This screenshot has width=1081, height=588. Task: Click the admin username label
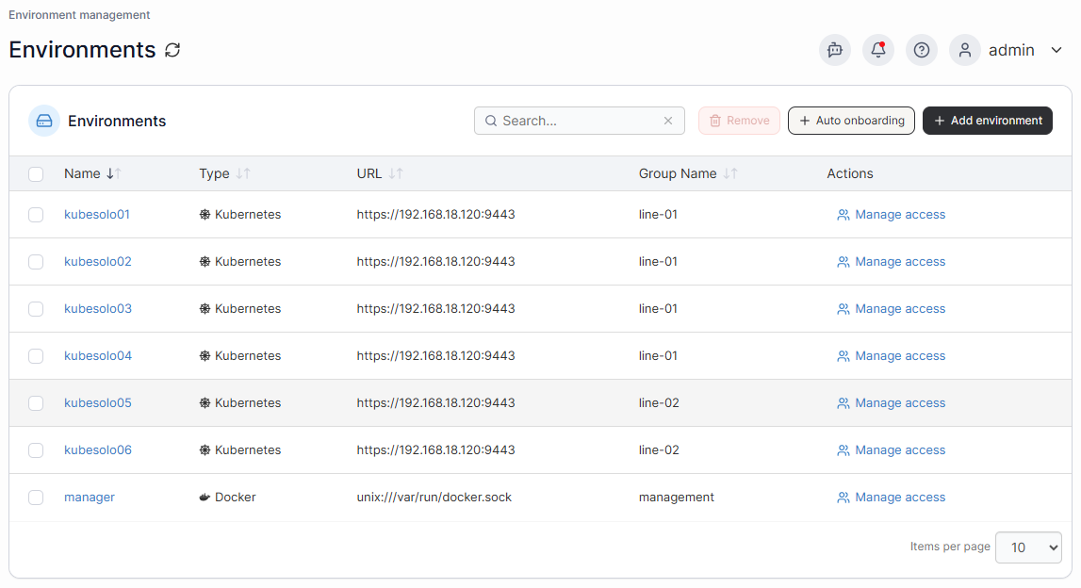(x=1011, y=50)
